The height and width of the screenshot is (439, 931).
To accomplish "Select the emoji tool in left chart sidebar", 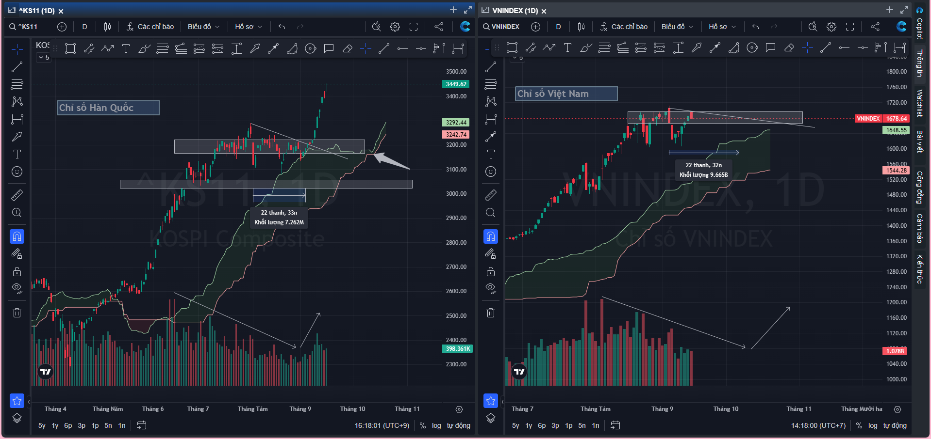I will coord(17,172).
